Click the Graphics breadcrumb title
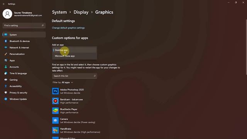247x139 pixels. 104,12
